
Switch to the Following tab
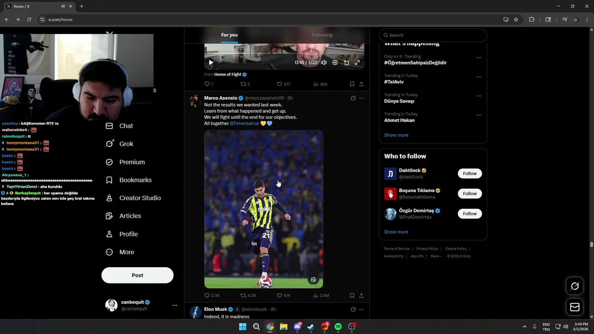[322, 35]
